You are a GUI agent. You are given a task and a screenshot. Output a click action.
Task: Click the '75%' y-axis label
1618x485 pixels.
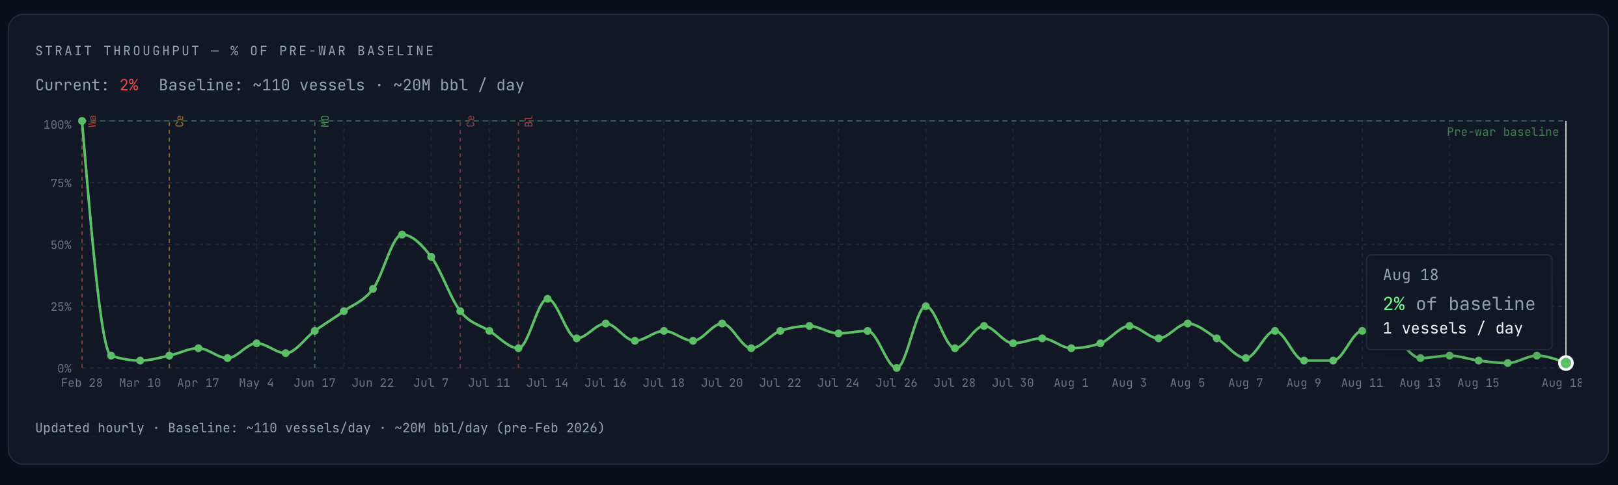click(61, 183)
